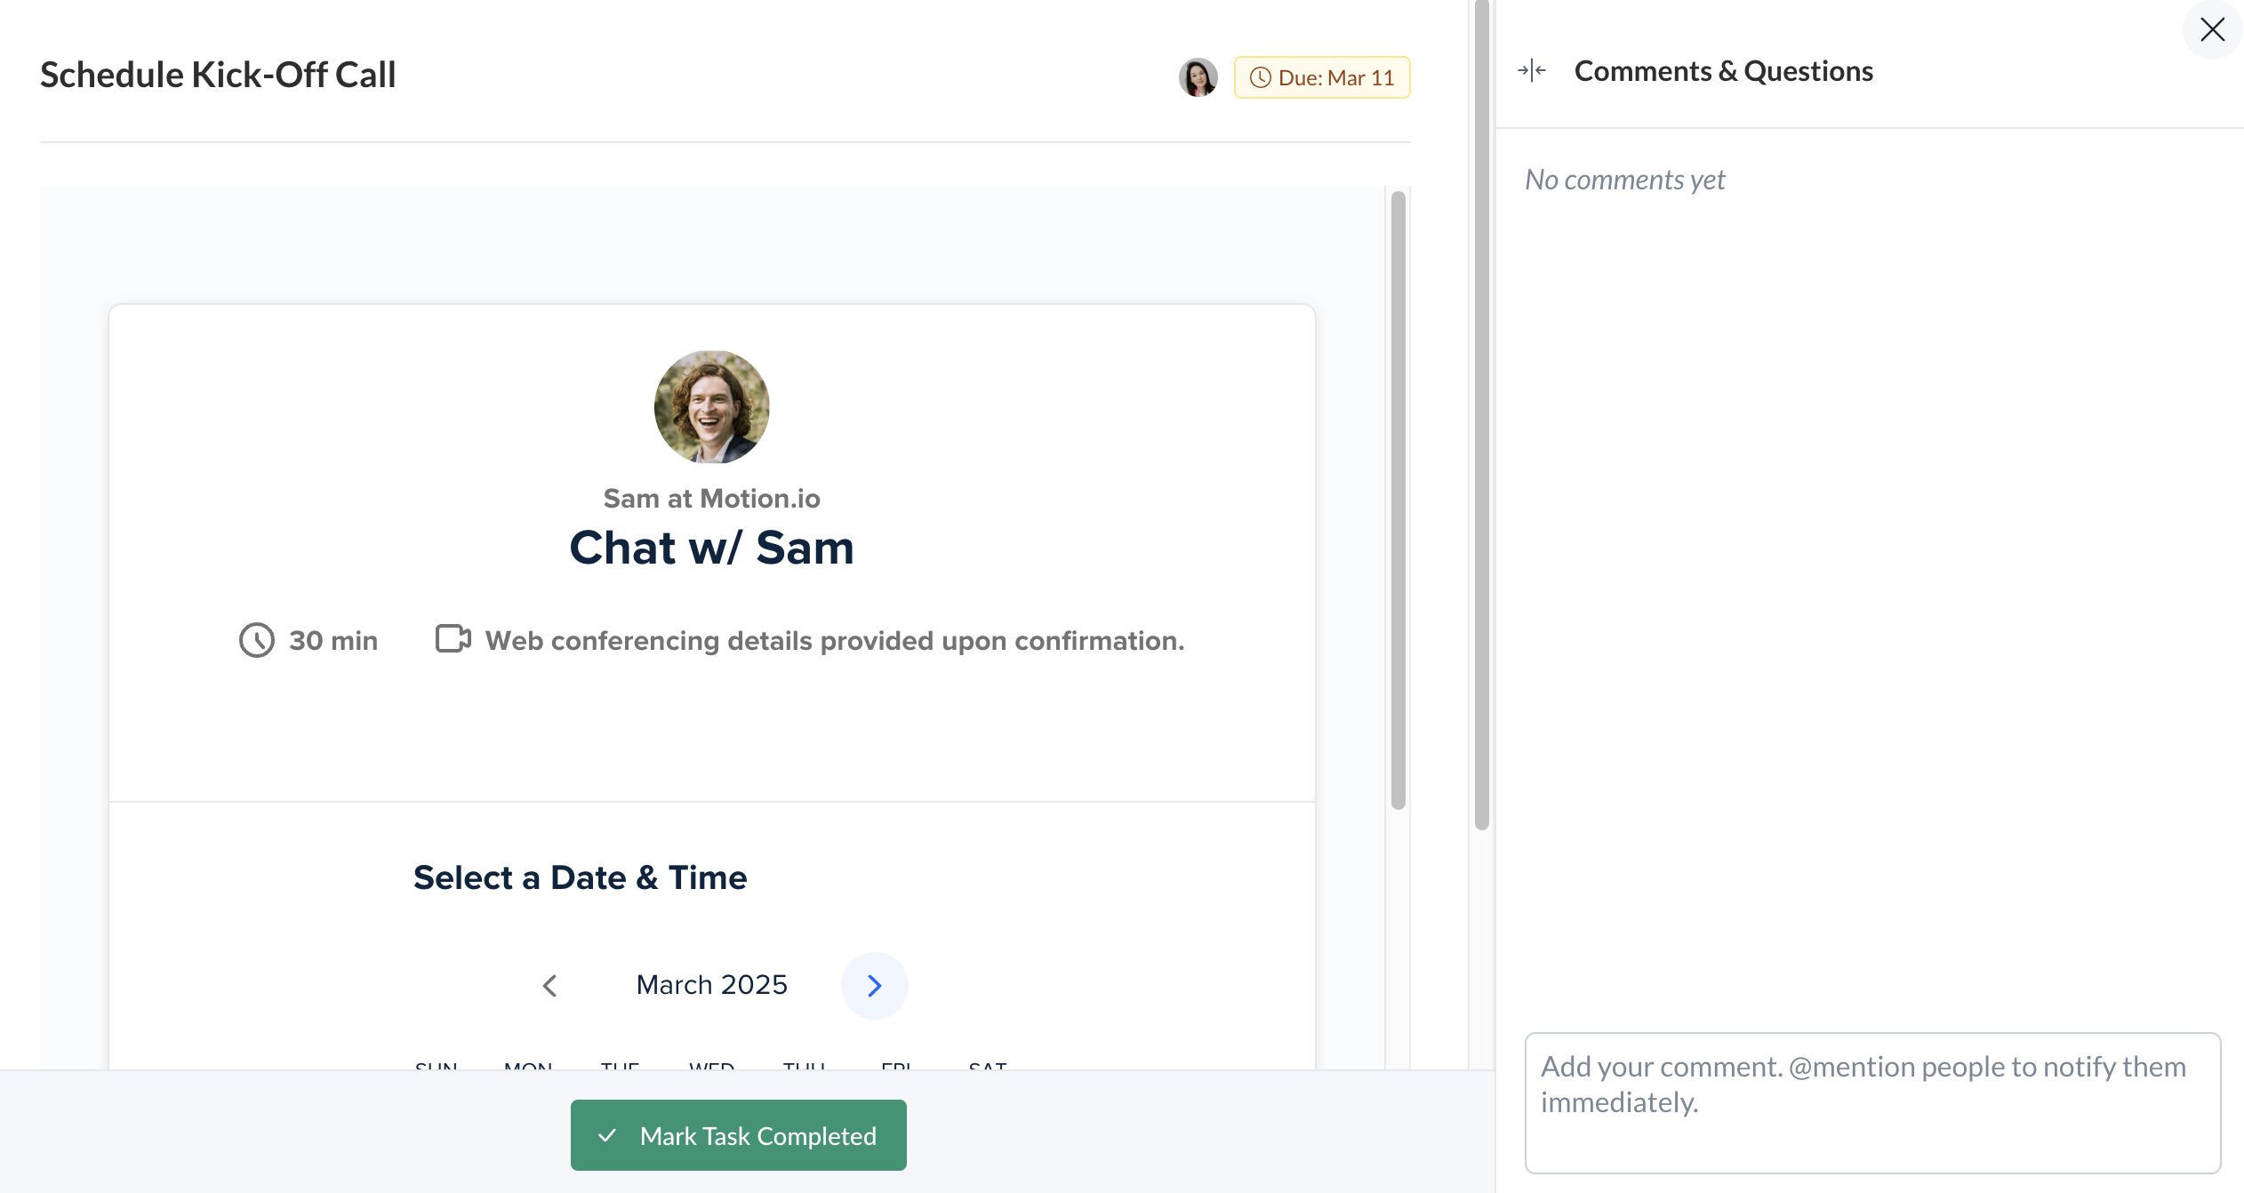
Task: Focus the add comment text box
Action: point(1872,1101)
